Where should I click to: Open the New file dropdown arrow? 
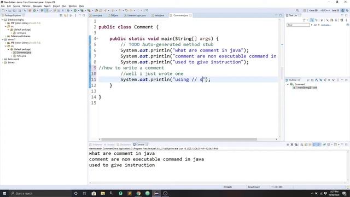(6, 10)
